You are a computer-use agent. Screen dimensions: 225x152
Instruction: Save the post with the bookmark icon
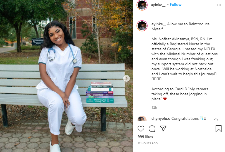(219, 128)
